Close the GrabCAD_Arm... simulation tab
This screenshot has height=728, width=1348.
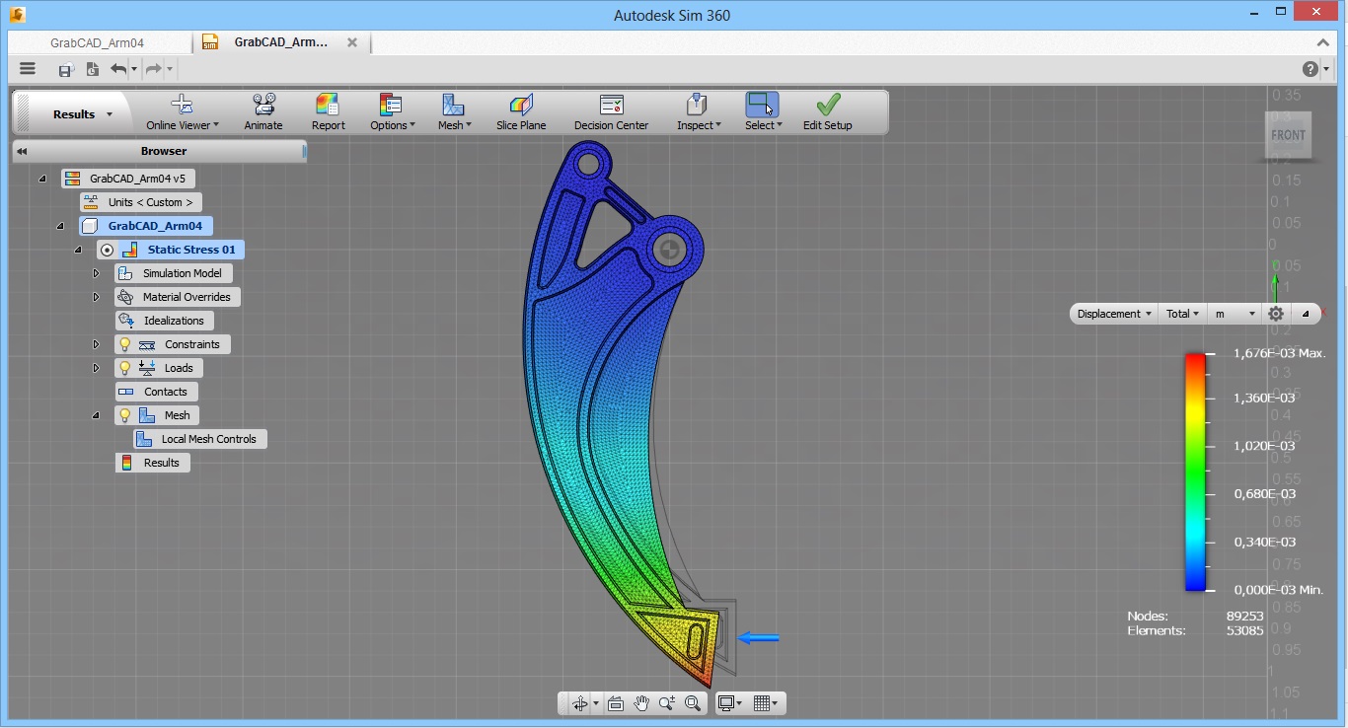tap(352, 42)
